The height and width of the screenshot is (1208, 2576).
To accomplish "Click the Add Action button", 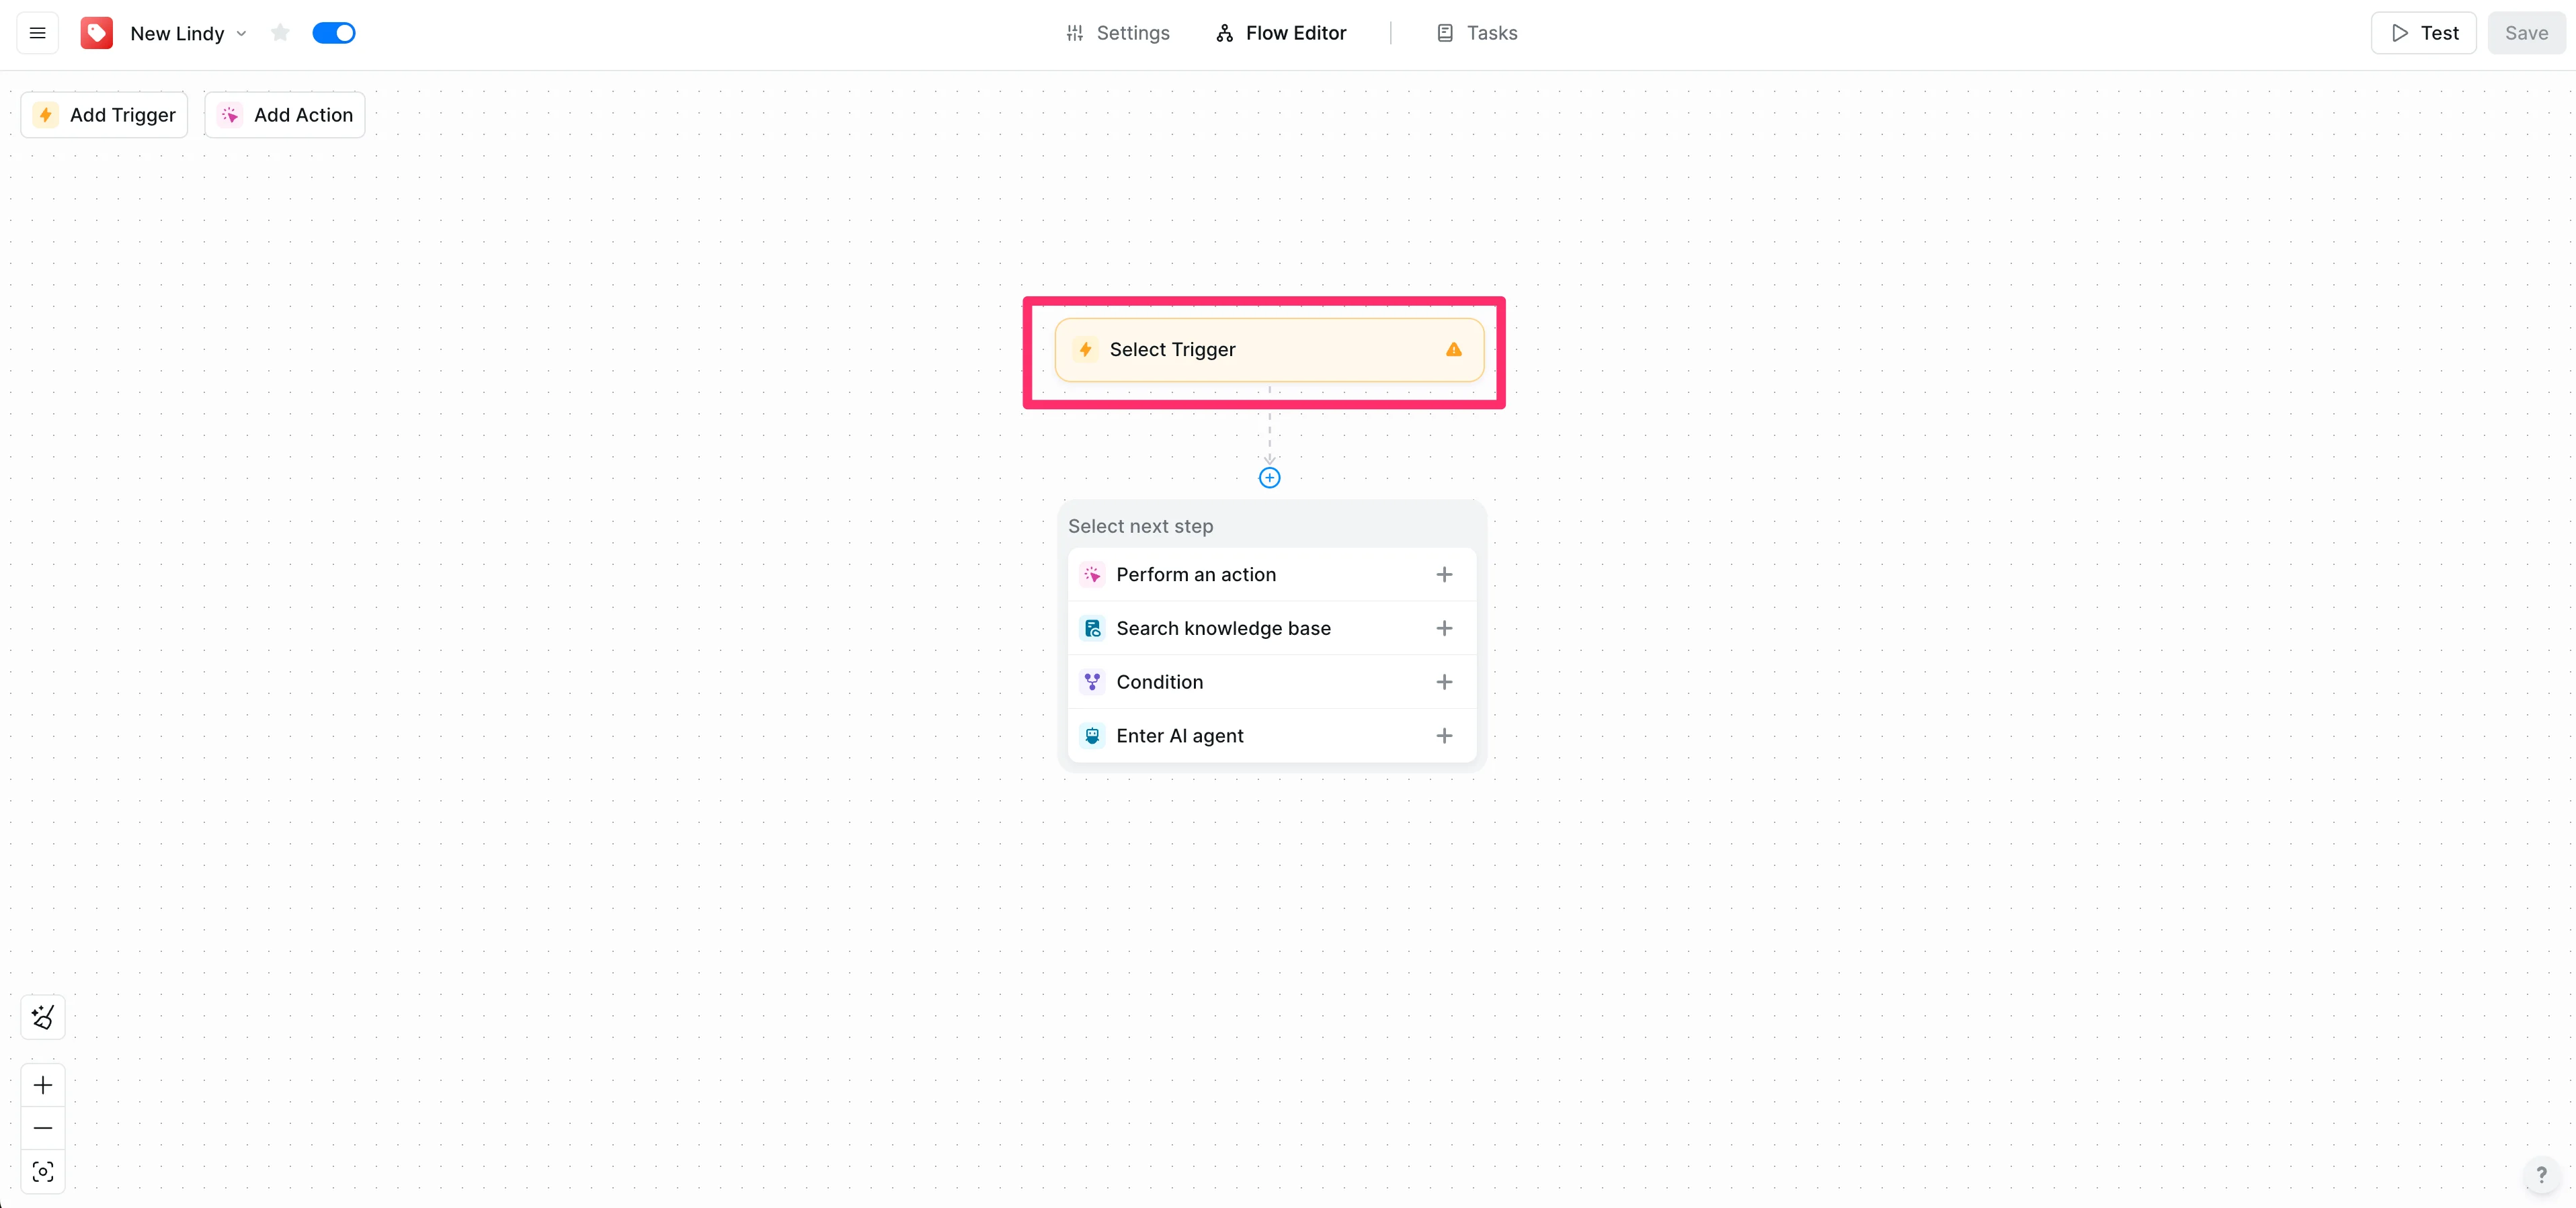I will (x=285, y=115).
